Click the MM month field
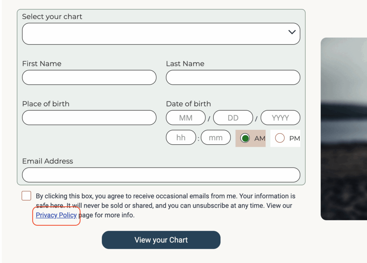The width and height of the screenshot is (367, 263). 186,118
